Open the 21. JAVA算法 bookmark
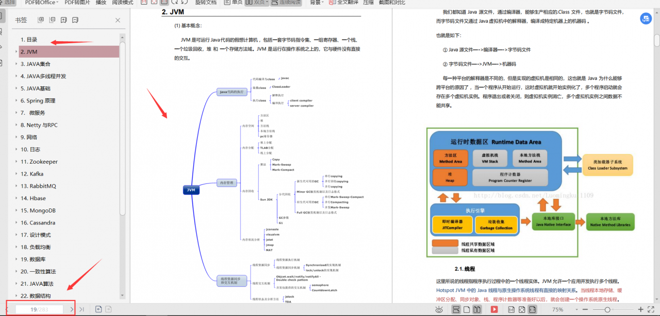Screen dimensions: 660x316 [x=37, y=284]
